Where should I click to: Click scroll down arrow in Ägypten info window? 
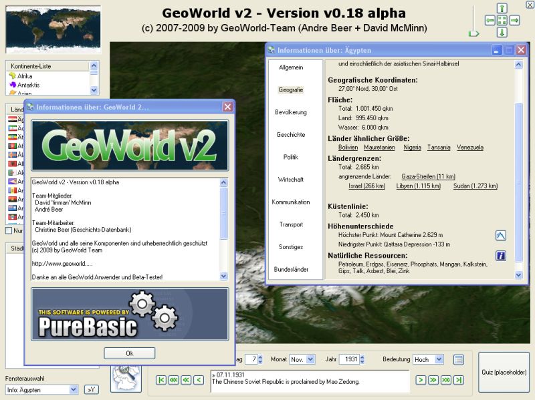(x=519, y=275)
